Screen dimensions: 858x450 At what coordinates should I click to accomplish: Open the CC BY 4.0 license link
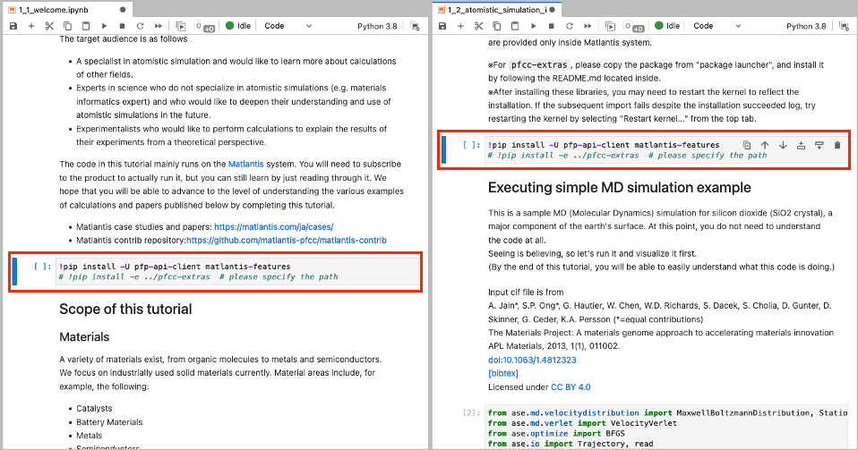571,386
